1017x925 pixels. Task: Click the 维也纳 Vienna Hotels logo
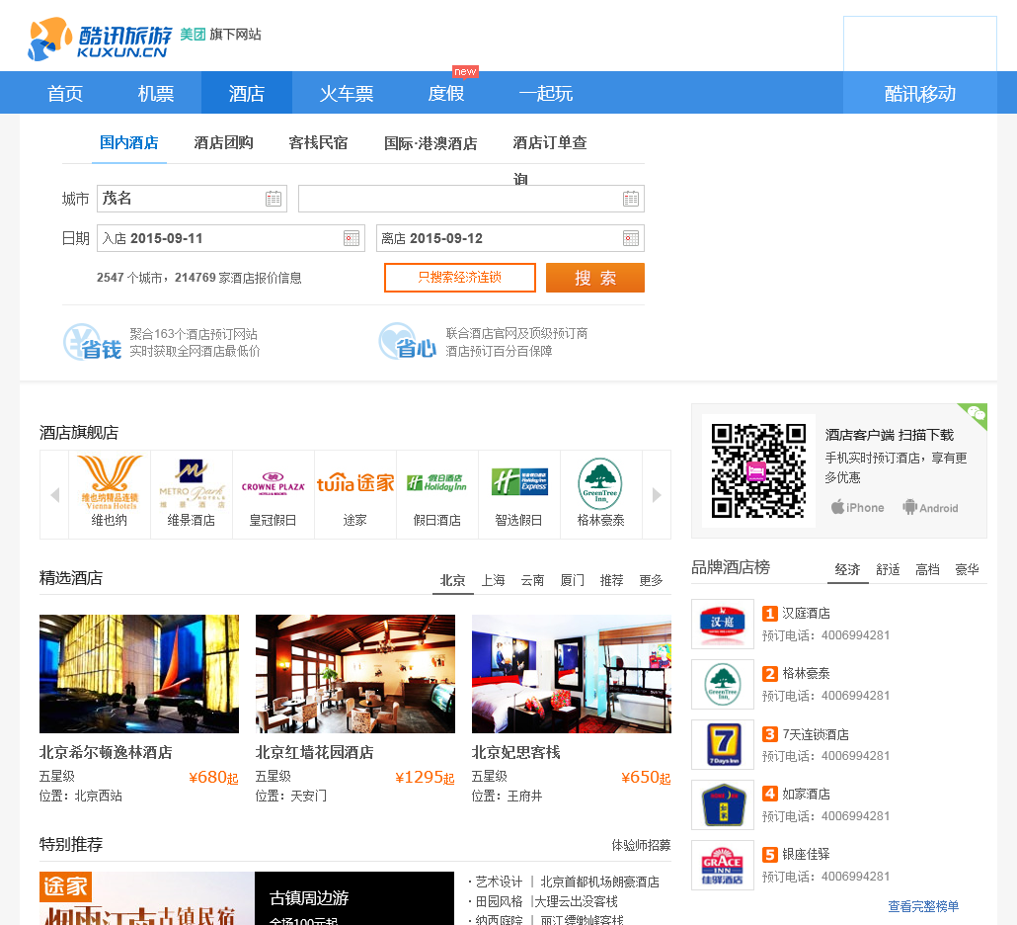[109, 483]
